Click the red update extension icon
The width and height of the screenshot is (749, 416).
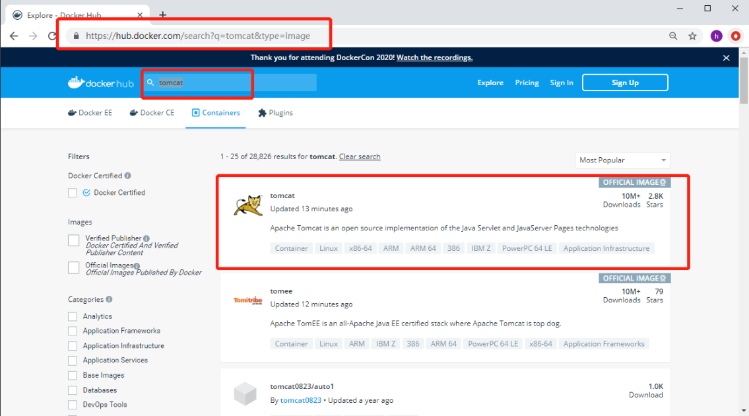coord(736,36)
